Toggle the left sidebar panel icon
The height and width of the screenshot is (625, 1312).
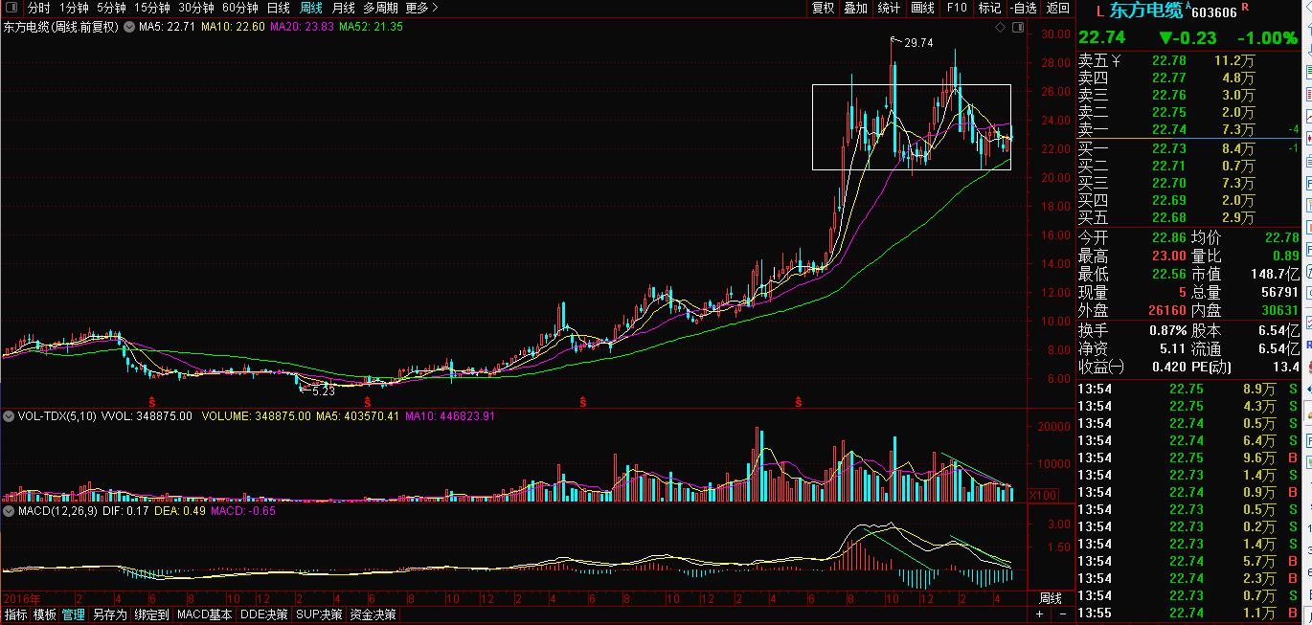point(11,8)
